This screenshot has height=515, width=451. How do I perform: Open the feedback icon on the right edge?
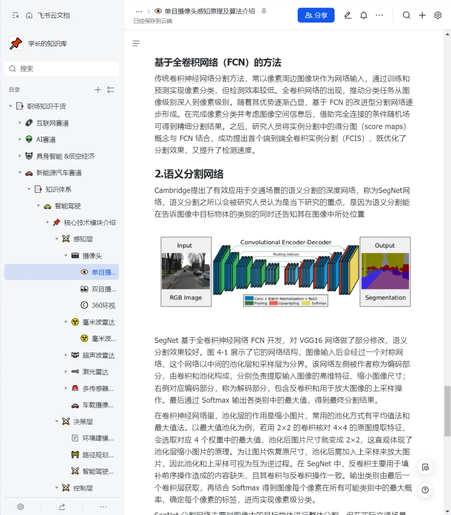pyautogui.click(x=425, y=467)
